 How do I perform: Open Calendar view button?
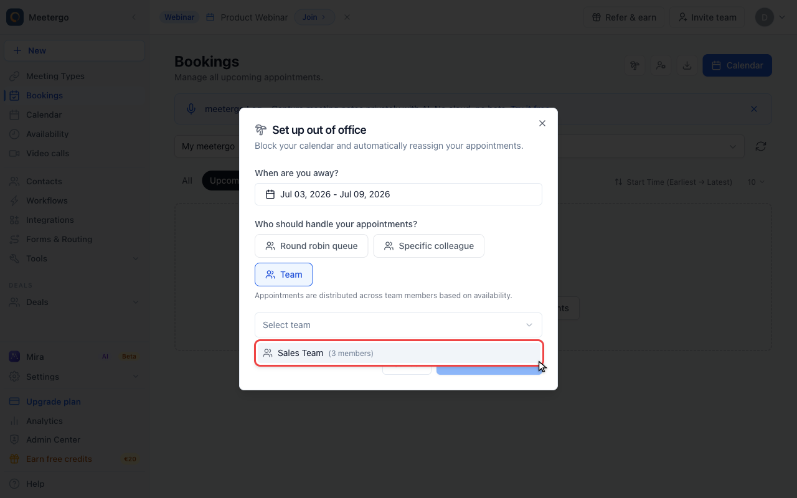coord(737,65)
